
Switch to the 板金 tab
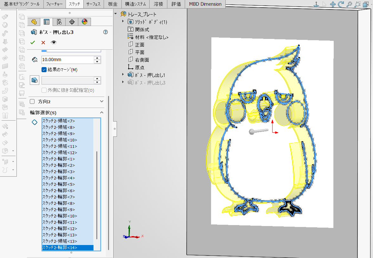[x=113, y=4]
